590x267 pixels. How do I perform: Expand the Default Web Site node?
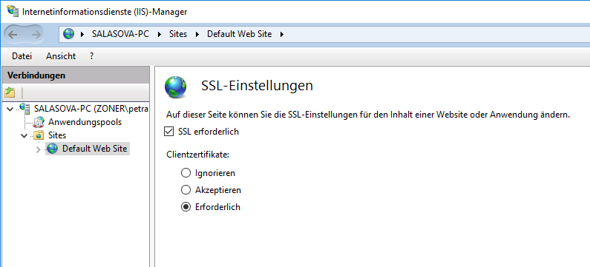coord(38,149)
